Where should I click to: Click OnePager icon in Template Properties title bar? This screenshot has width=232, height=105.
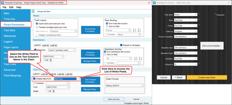pyautogui.click(x=3, y=3)
